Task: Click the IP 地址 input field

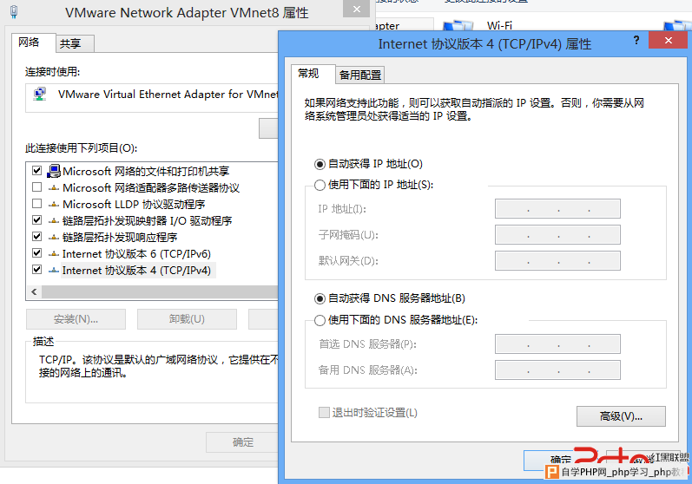Action: (x=557, y=209)
